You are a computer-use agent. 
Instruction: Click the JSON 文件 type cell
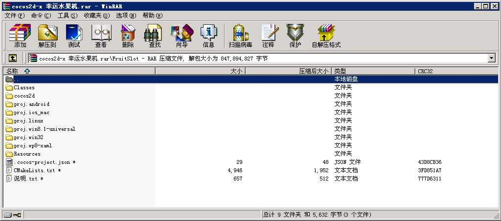point(348,162)
